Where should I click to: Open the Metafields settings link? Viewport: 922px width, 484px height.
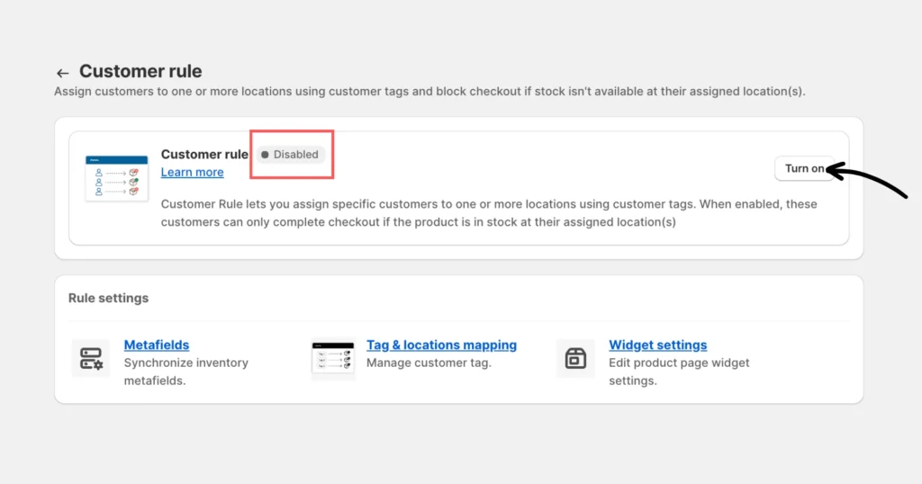pos(157,345)
